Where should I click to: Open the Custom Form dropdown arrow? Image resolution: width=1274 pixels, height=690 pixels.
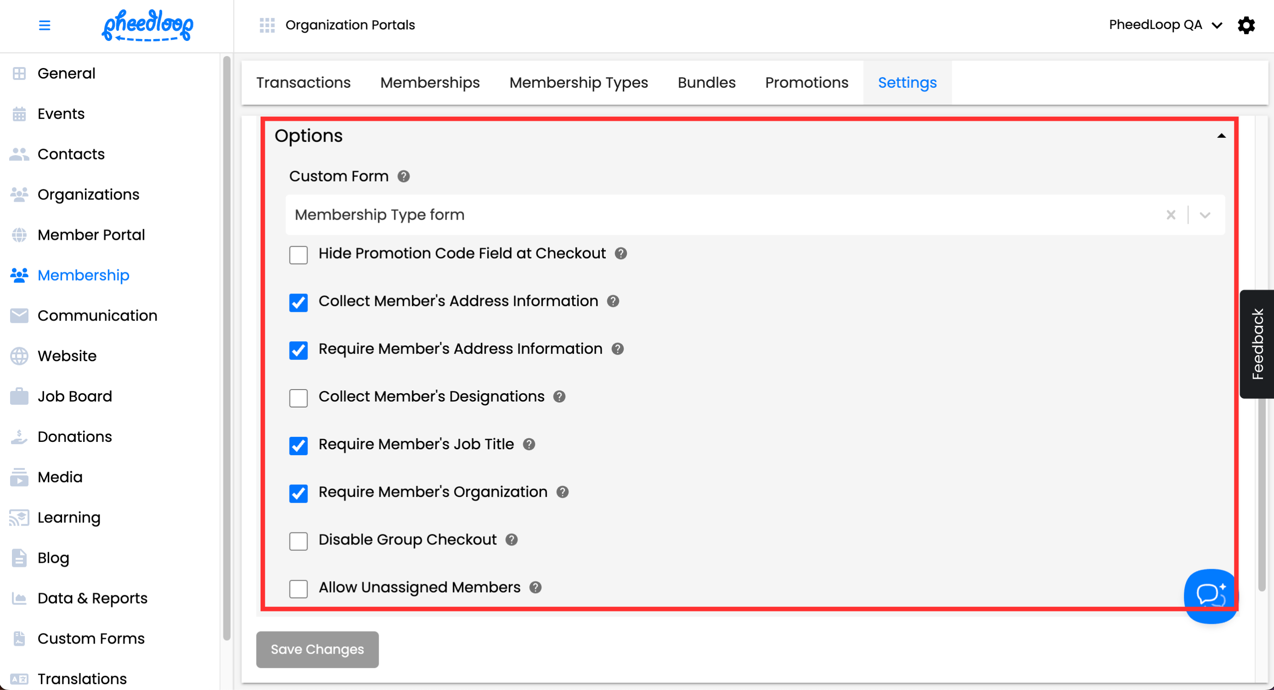pos(1205,215)
